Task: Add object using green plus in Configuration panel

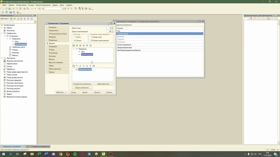Action: [x=11, y=18]
